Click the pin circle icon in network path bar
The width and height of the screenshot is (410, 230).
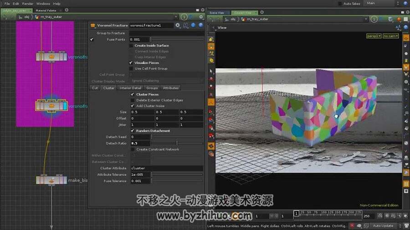tap(184, 17)
